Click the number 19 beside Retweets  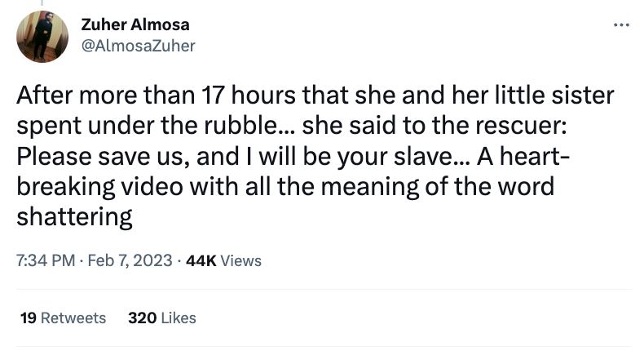[27, 318]
